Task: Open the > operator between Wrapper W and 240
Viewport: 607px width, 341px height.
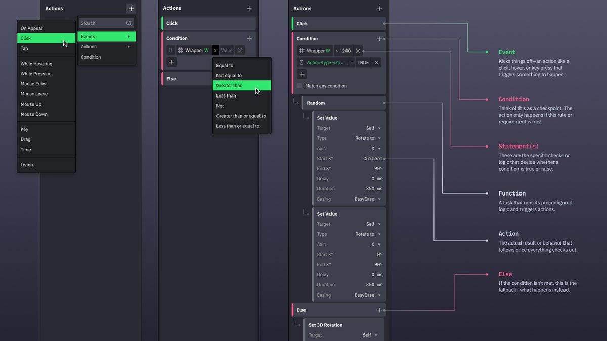Action: point(337,51)
